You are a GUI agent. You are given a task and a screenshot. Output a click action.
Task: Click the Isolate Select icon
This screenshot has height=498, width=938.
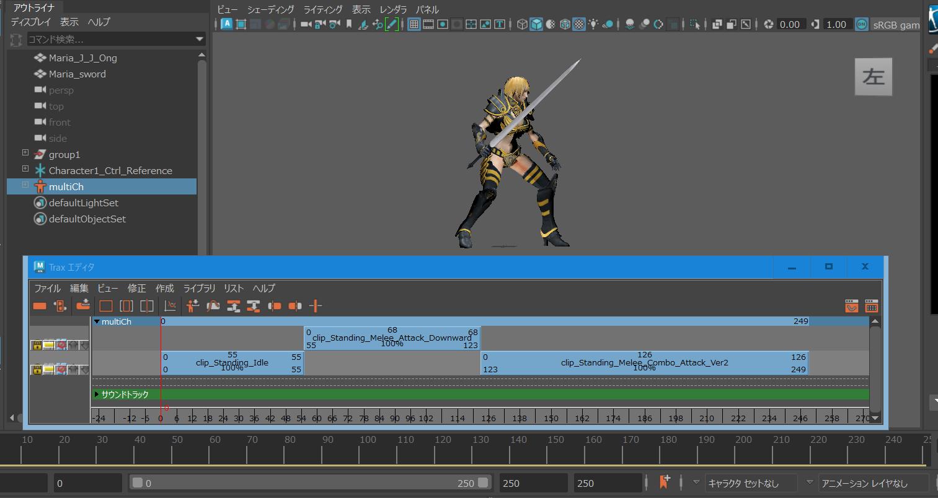[x=695, y=24]
